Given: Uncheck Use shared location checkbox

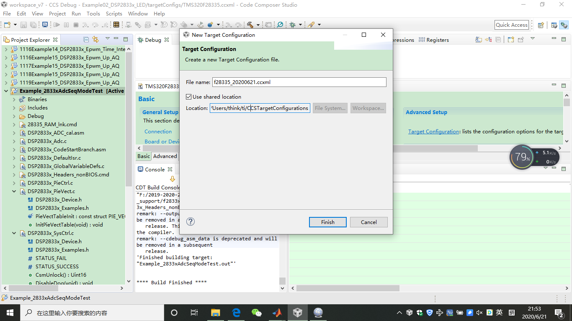Looking at the screenshot, I should pyautogui.click(x=189, y=97).
